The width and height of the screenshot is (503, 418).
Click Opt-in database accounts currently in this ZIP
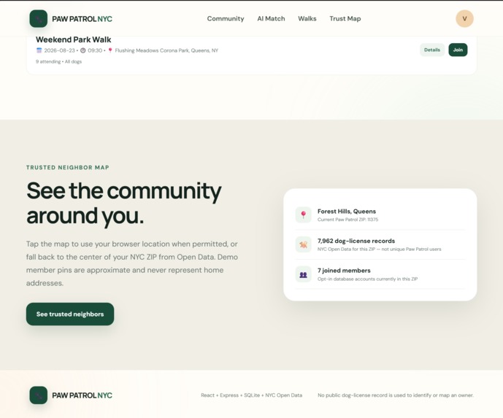[x=368, y=279]
